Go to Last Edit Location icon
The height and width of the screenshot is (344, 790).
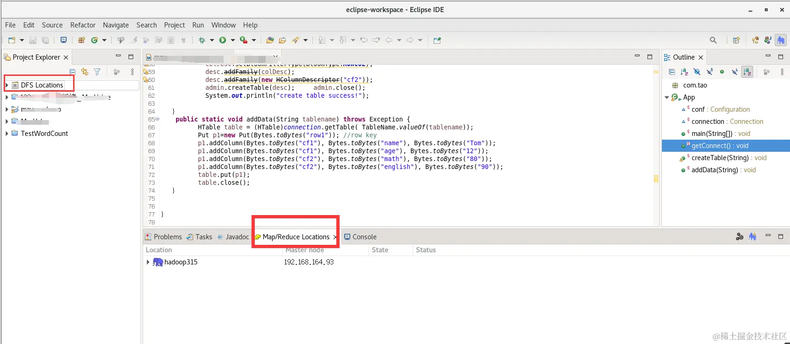pos(364,40)
